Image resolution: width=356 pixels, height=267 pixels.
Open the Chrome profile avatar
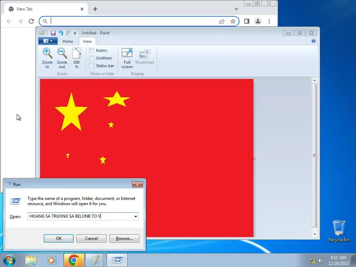[x=258, y=21]
